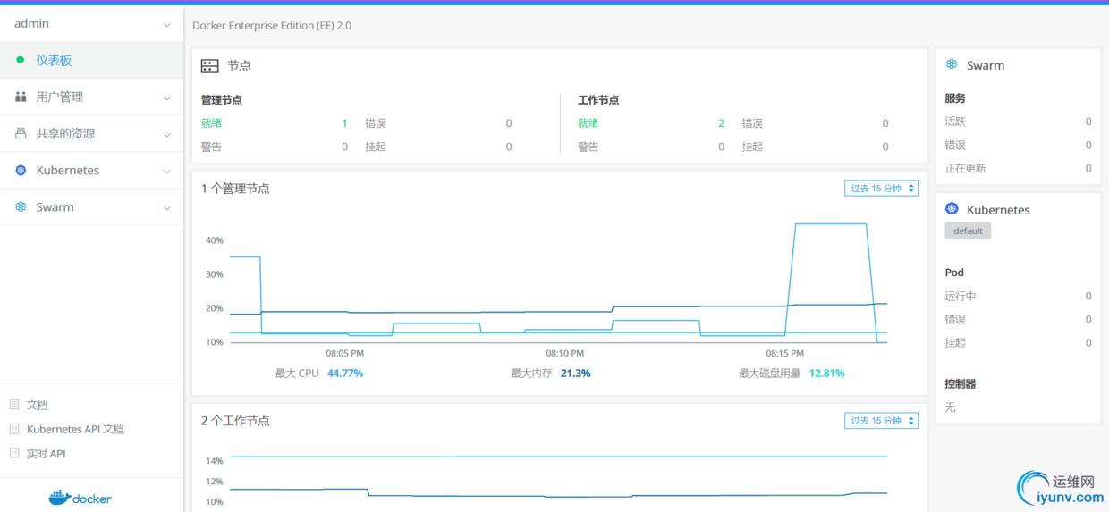Screen dimensions: 1109x512
Task: Expand the Swarm sidebar chevron
Action: [x=167, y=208]
